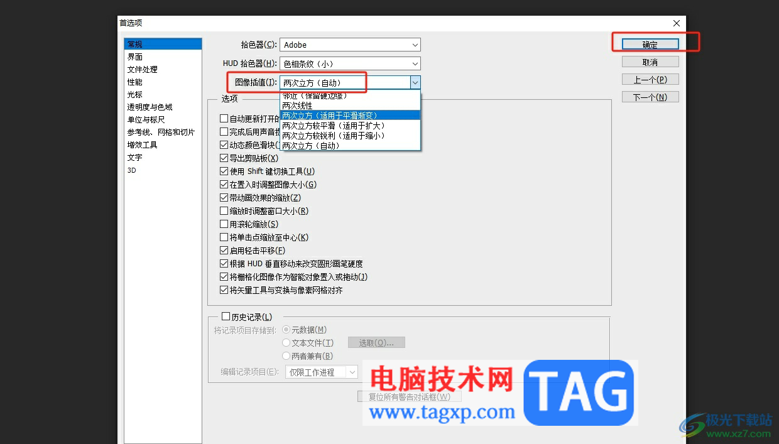Enable 将单击点缩放至中心 checkbox
Screen dimensions: 779x444
(224, 237)
